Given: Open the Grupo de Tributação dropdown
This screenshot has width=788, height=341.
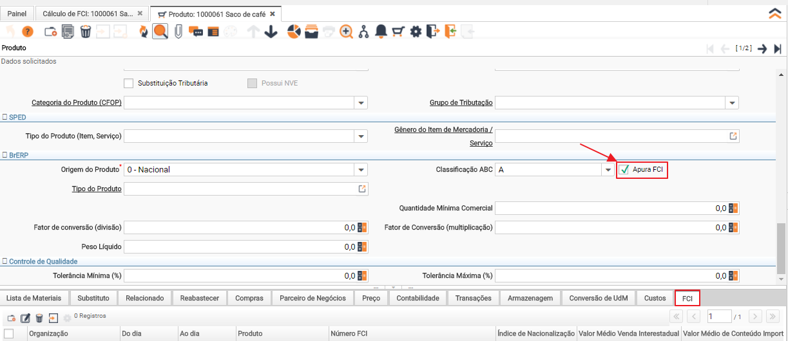Looking at the screenshot, I should [x=732, y=103].
